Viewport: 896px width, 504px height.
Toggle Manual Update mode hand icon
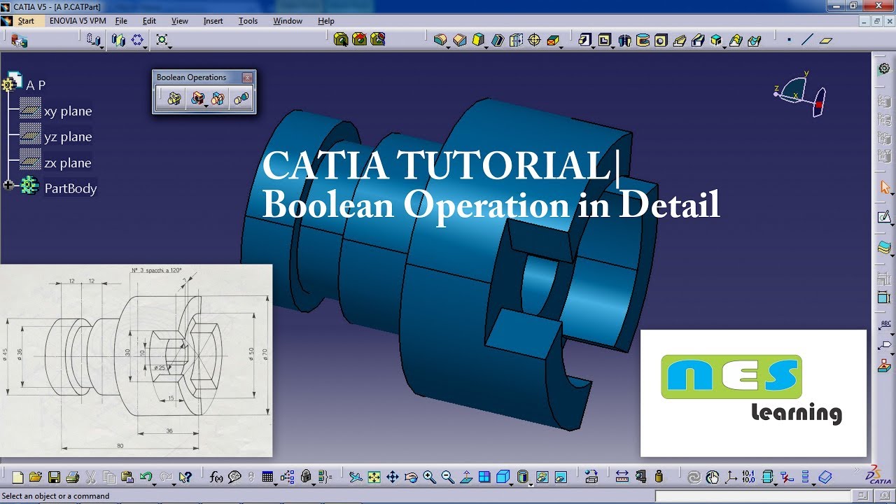coord(712,477)
